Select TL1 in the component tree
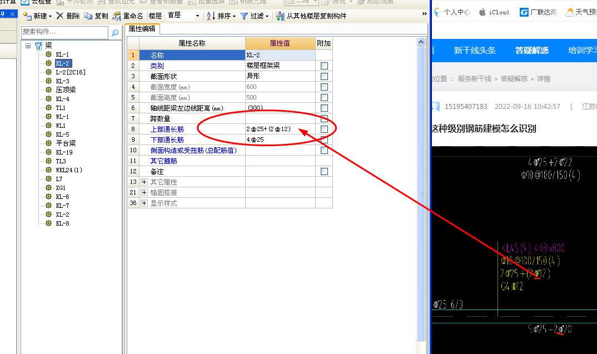This screenshot has width=597, height=354. click(61, 108)
